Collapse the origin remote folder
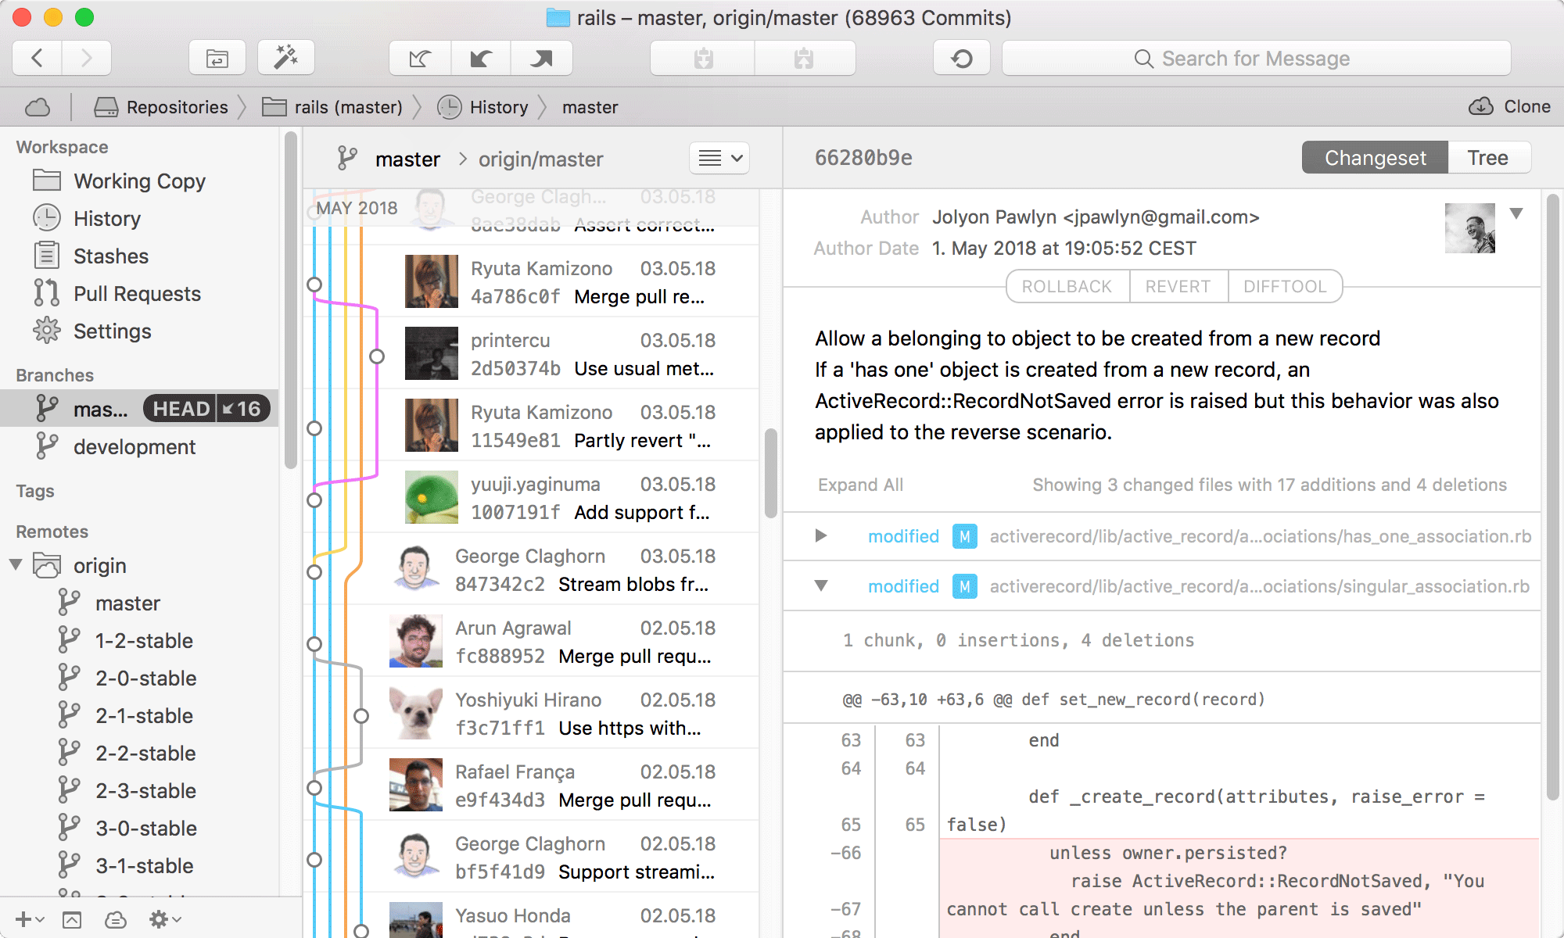Viewport: 1564px width, 938px height. click(x=16, y=565)
